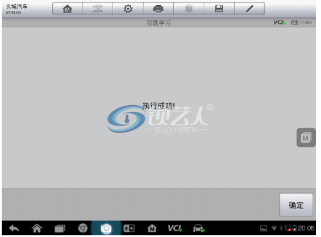Screen dimensions: 321x237
Task: Confirm with the 确定 button
Action: [296, 205]
